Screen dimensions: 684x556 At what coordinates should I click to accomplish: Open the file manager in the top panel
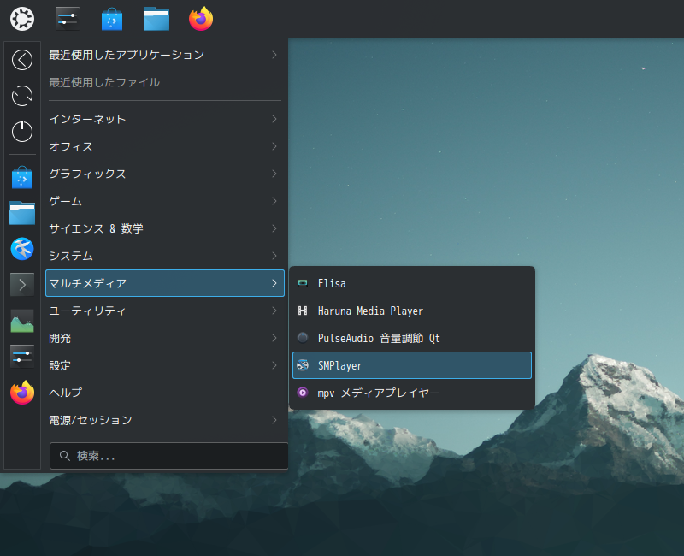tap(156, 19)
